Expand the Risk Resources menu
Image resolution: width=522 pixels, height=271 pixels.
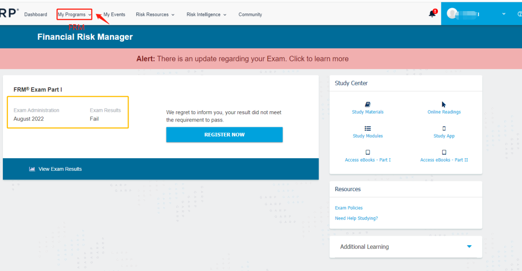pyautogui.click(x=155, y=15)
